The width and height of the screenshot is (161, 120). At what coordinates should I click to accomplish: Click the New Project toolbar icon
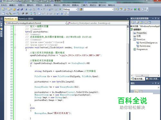pyautogui.click(x=4, y=9)
